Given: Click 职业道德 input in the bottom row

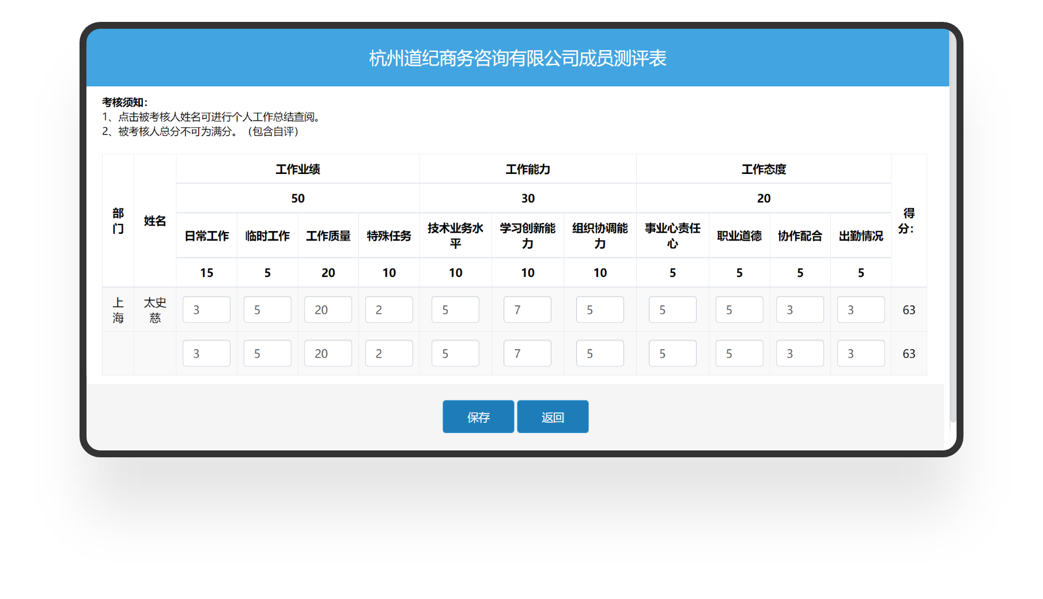Looking at the screenshot, I should (x=739, y=354).
